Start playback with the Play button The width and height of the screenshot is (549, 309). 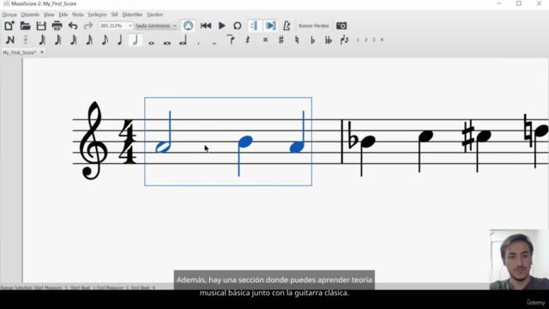point(221,26)
